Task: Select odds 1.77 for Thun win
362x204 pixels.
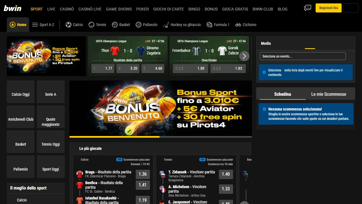Action: click(x=103, y=68)
